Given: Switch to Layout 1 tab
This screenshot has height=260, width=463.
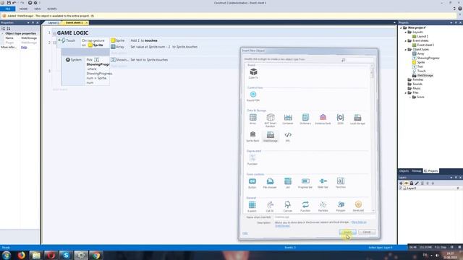Looking at the screenshot, I should (x=53, y=22).
